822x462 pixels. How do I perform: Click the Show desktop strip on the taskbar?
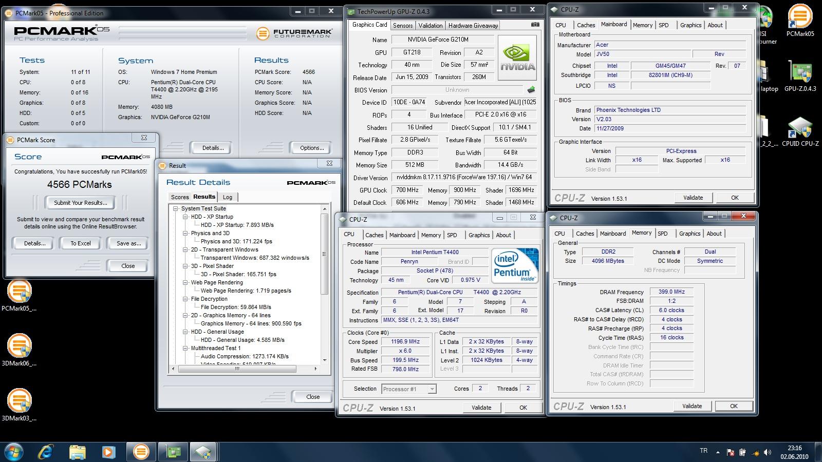point(818,452)
